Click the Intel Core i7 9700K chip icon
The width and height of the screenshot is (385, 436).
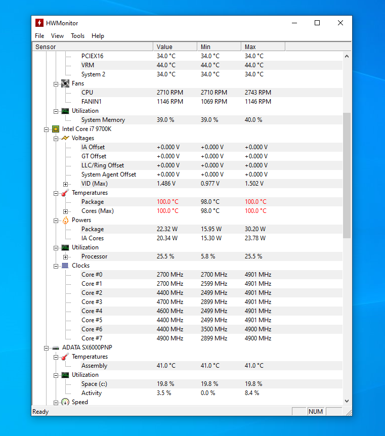coord(56,129)
